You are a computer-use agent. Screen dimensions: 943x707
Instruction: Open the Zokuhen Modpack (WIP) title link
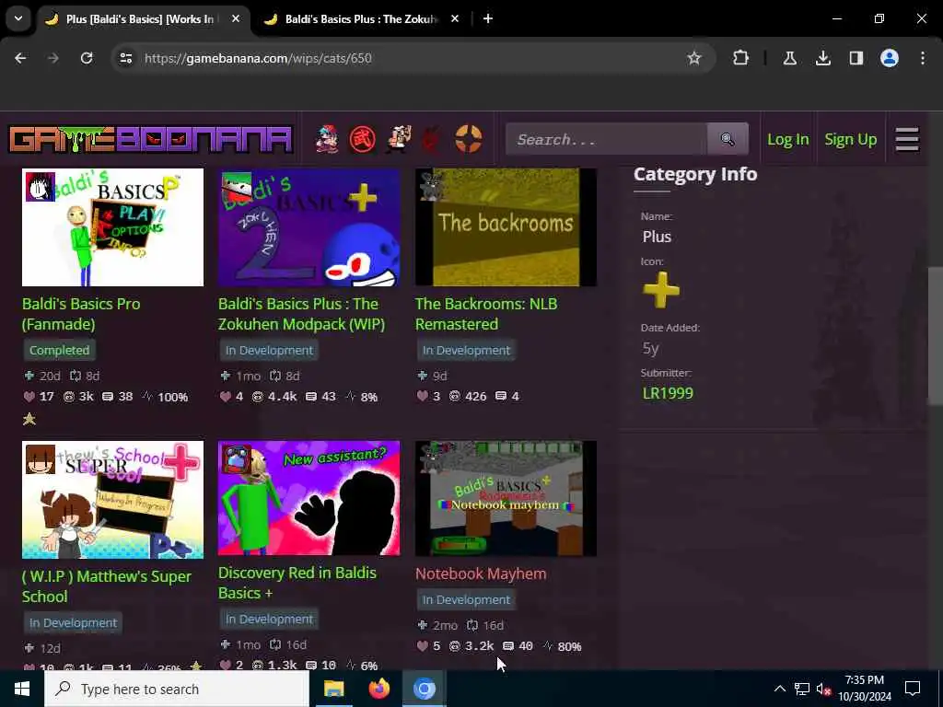(301, 314)
